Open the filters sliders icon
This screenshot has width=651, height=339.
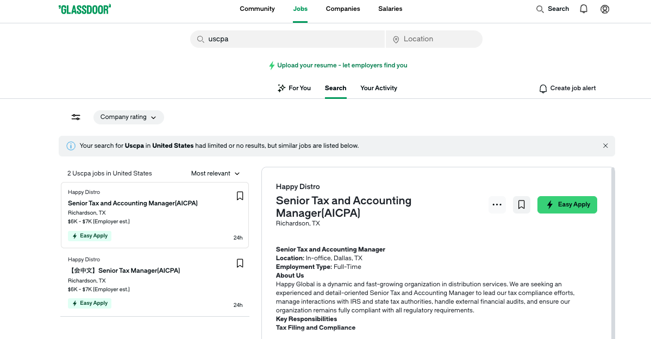pos(76,117)
